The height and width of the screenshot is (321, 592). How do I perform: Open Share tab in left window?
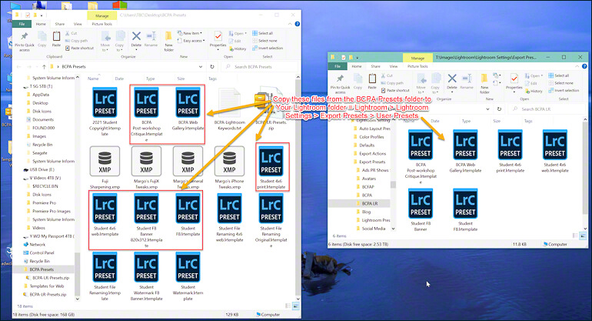(60, 24)
